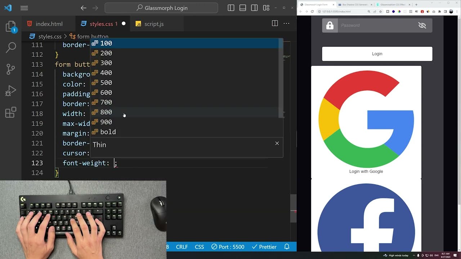The height and width of the screenshot is (259, 461).
Task: Select the 300 font-weight suggestion
Action: [x=184, y=63]
